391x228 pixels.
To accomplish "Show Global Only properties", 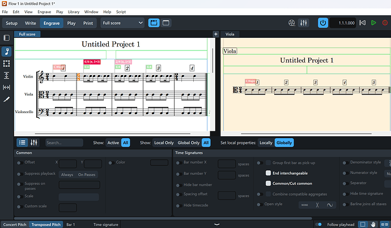I will (x=189, y=143).
